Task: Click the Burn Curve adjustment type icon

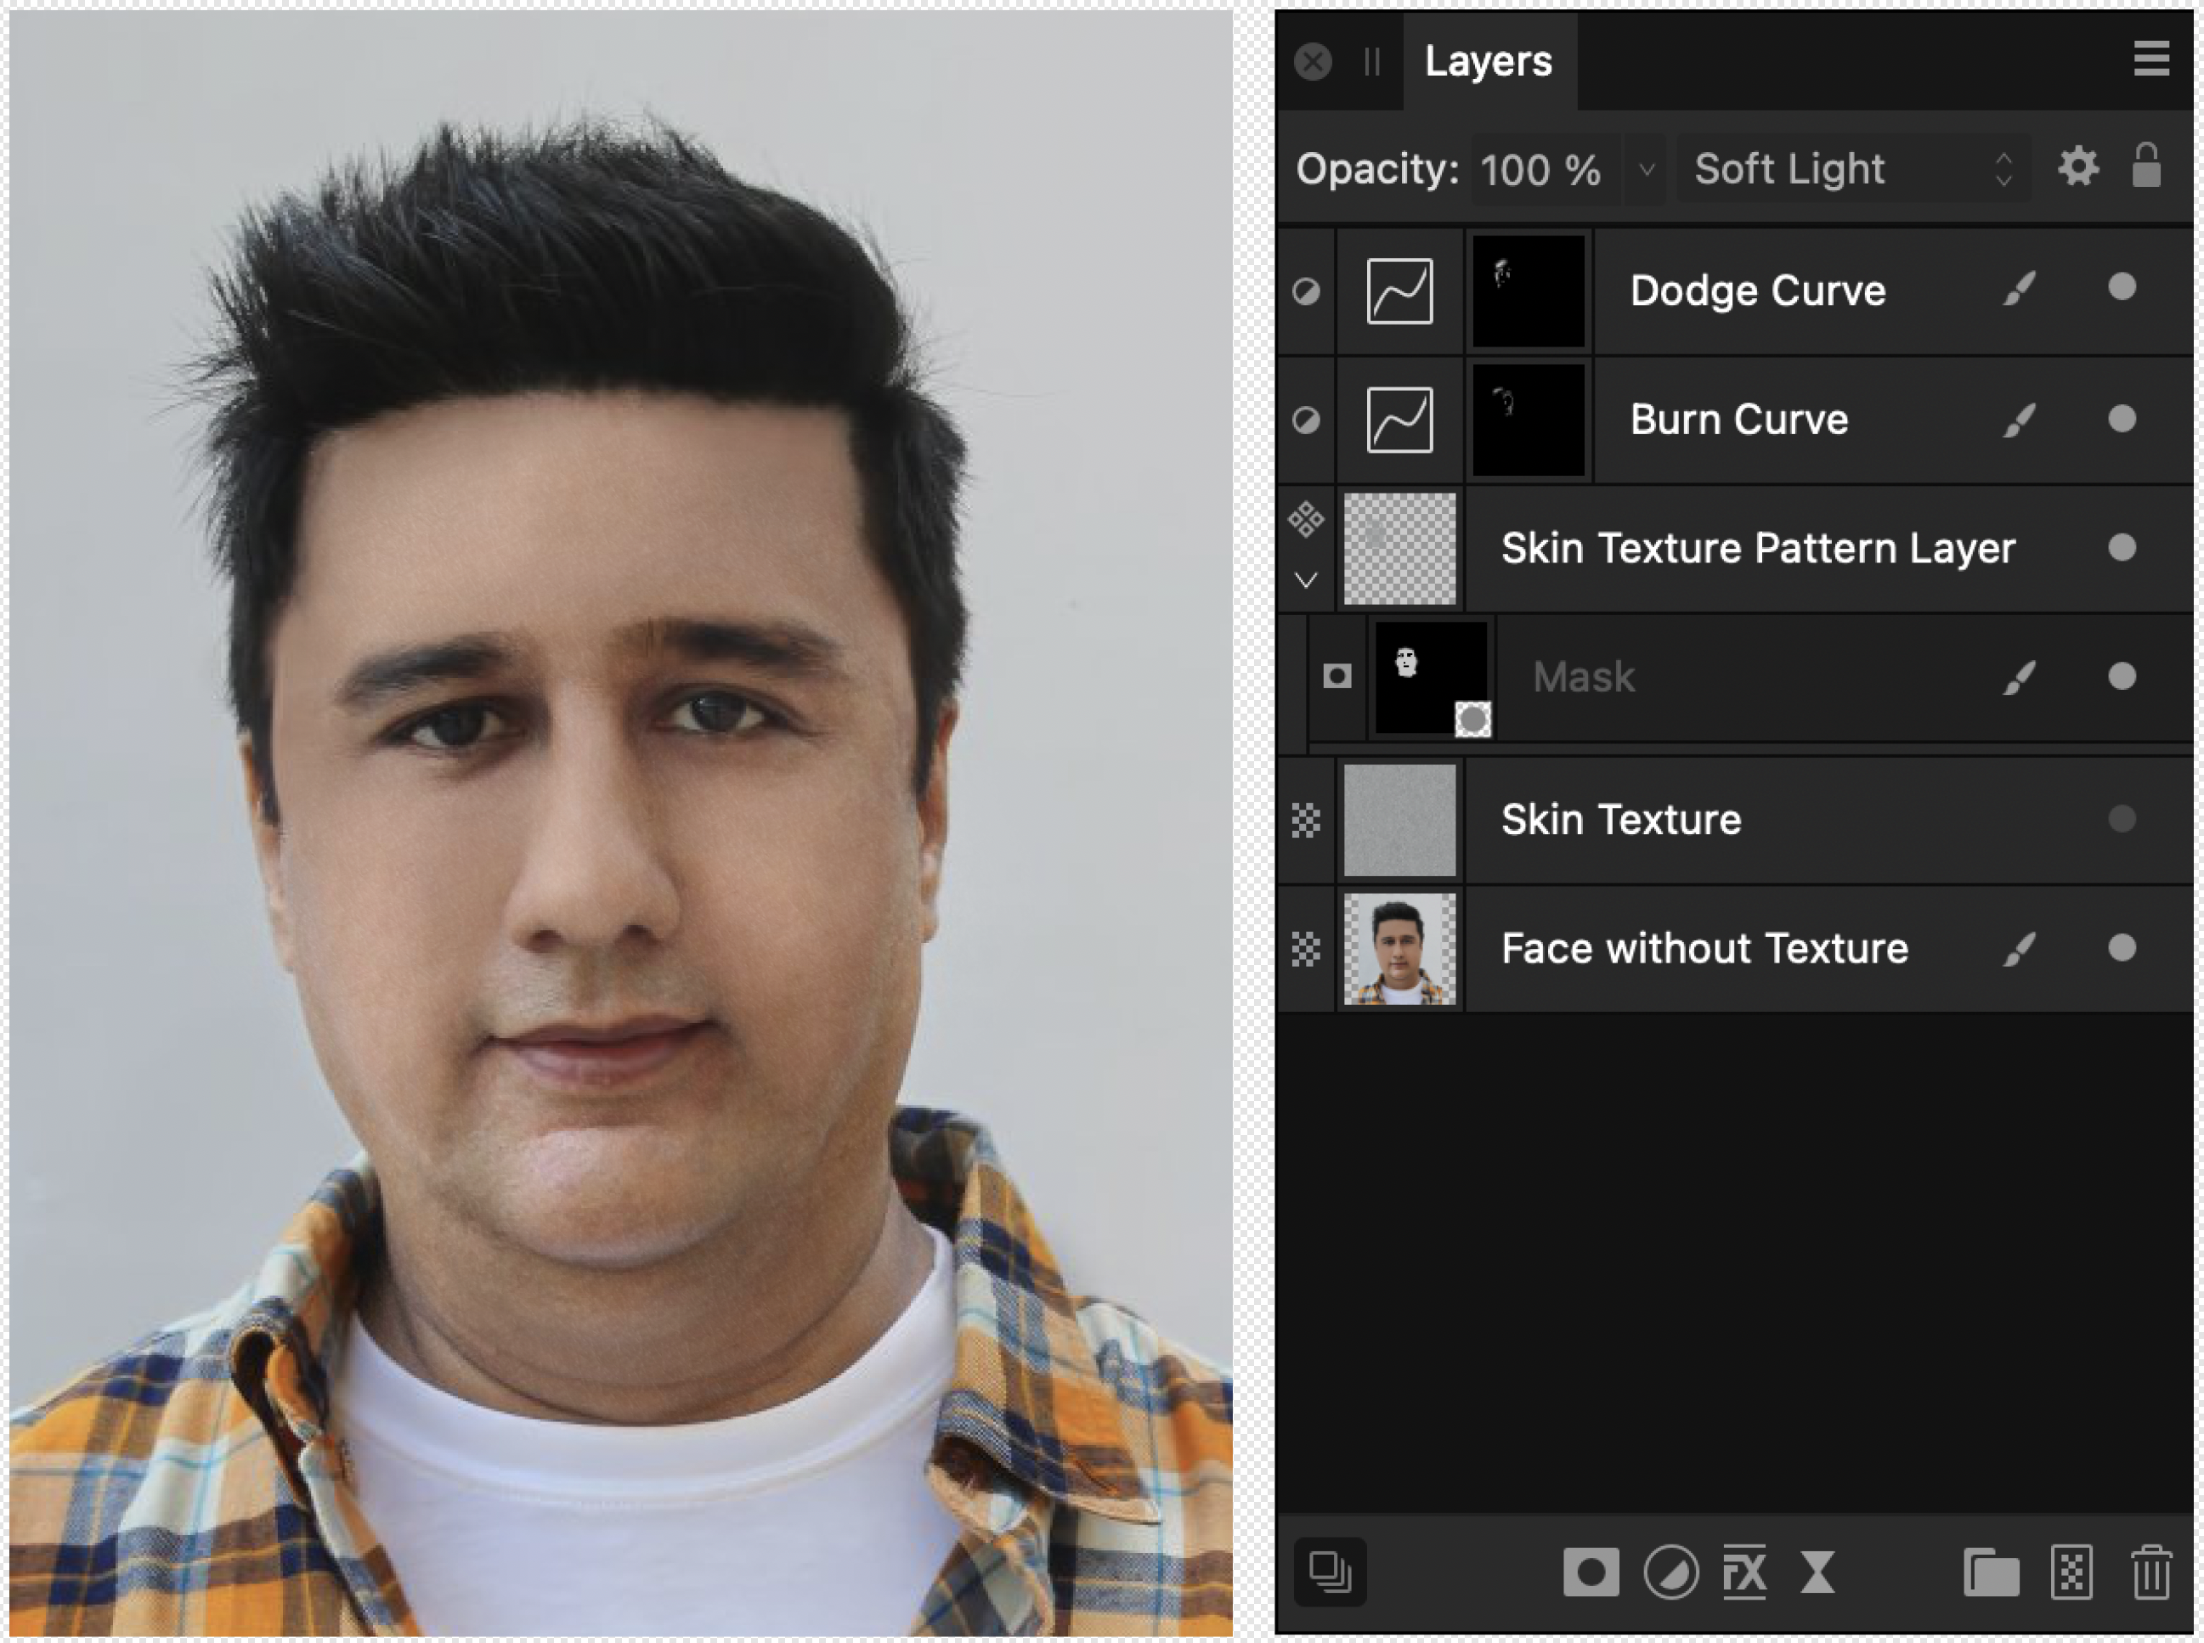Action: [1306, 420]
